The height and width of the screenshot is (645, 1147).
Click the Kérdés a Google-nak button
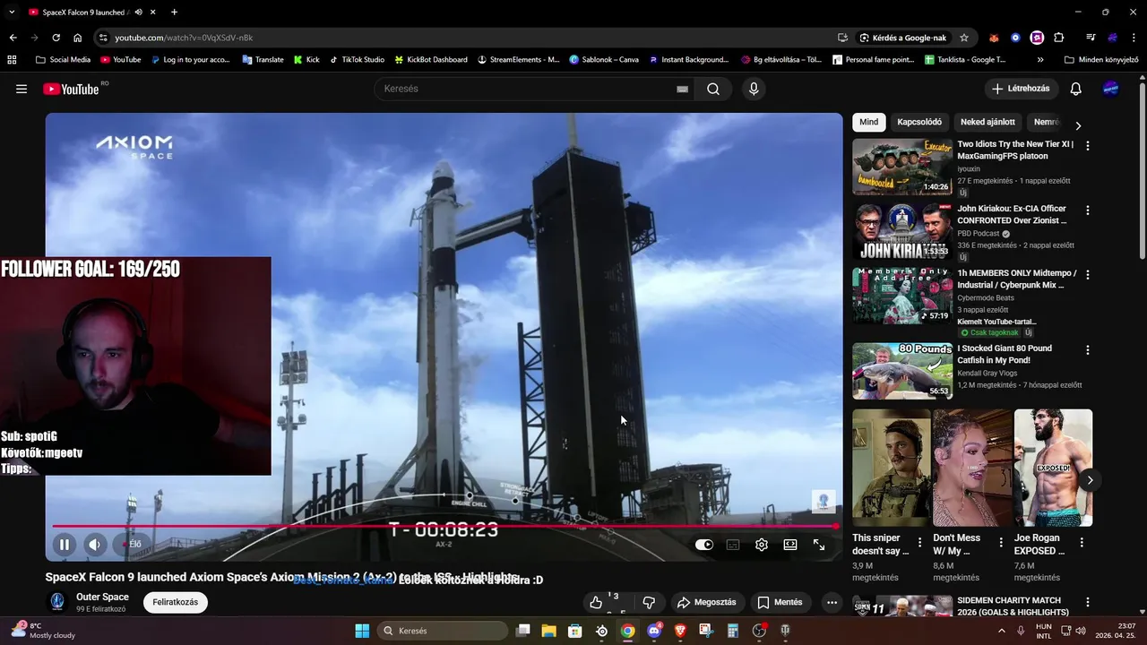tap(903, 38)
